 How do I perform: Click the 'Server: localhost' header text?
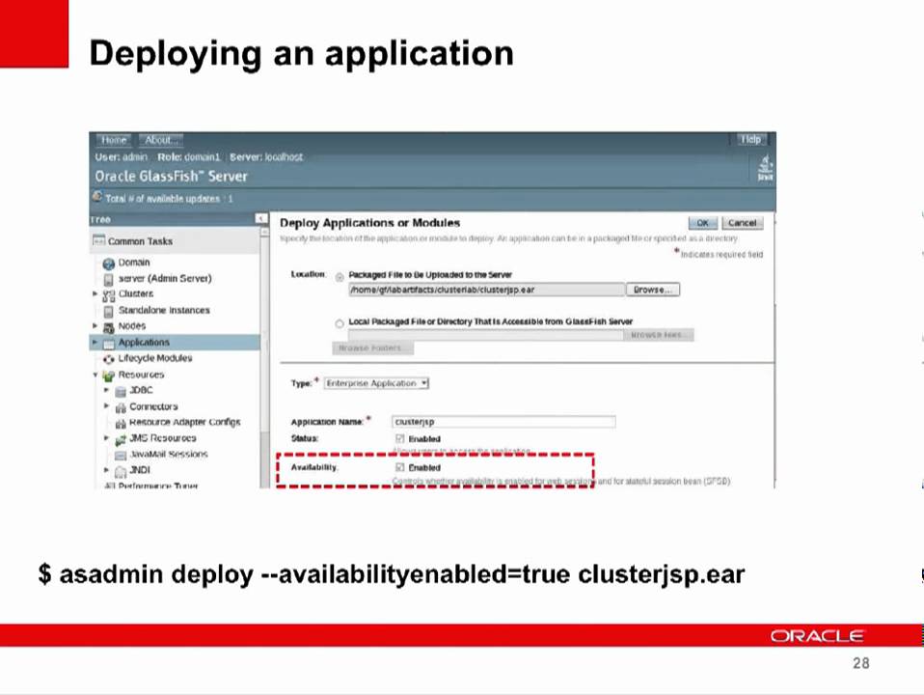pos(266,157)
